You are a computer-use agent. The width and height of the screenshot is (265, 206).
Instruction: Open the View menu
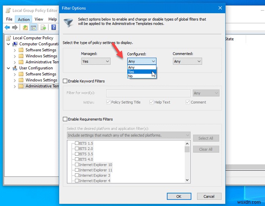tap(39, 19)
